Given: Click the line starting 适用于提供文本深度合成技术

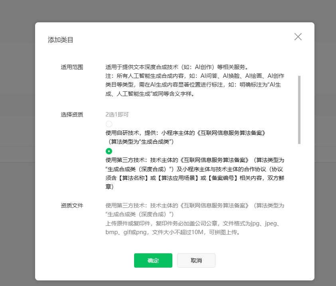Looking at the screenshot, I should point(177,67).
